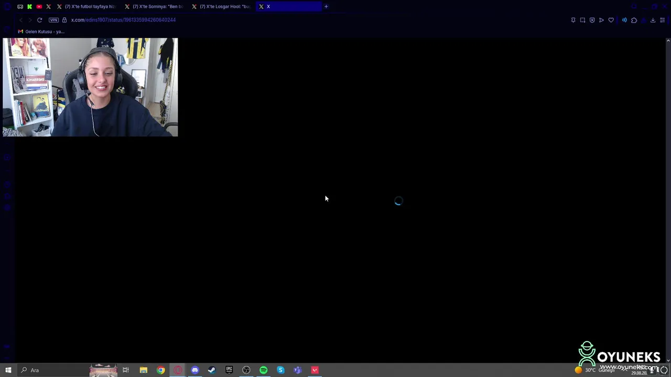Open the "X'te futbol tayfaya" tab

click(x=86, y=7)
